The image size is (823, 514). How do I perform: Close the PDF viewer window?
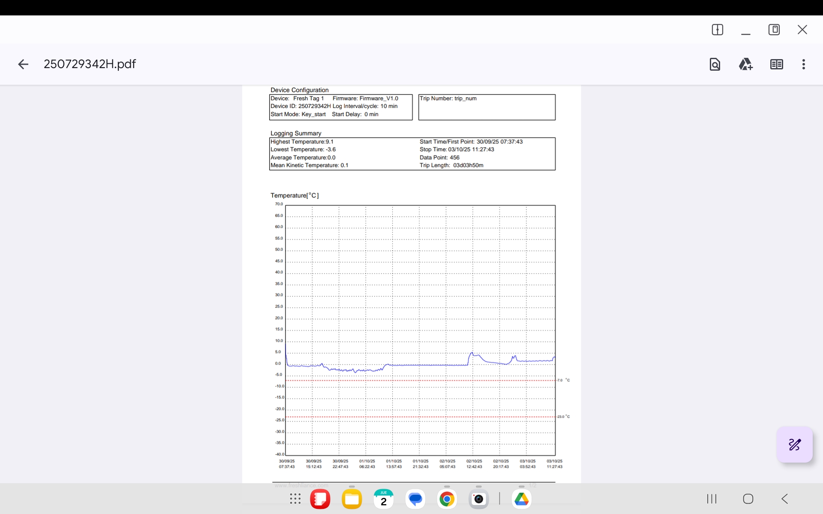802,30
